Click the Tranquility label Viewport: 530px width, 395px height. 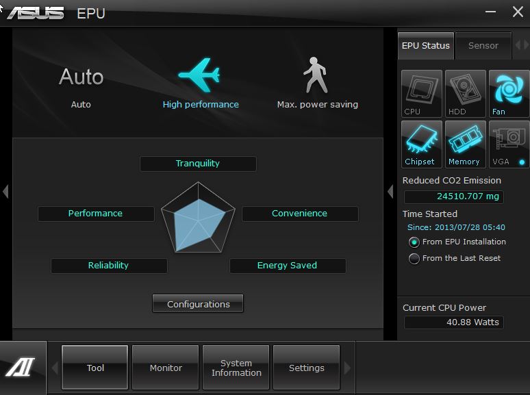coord(198,164)
